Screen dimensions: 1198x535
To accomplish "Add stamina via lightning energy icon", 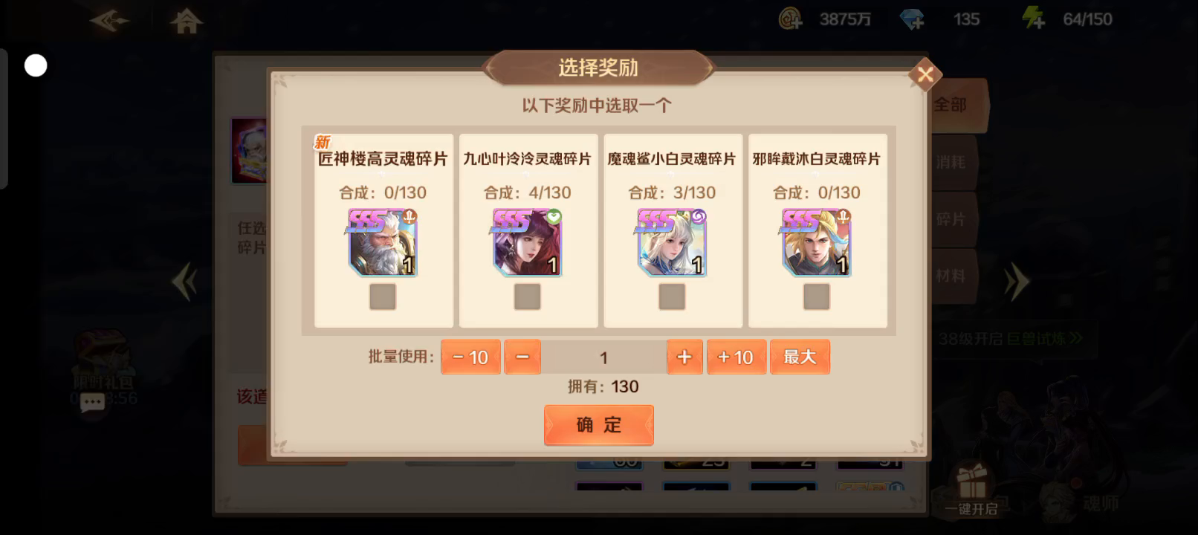I will [x=1034, y=18].
